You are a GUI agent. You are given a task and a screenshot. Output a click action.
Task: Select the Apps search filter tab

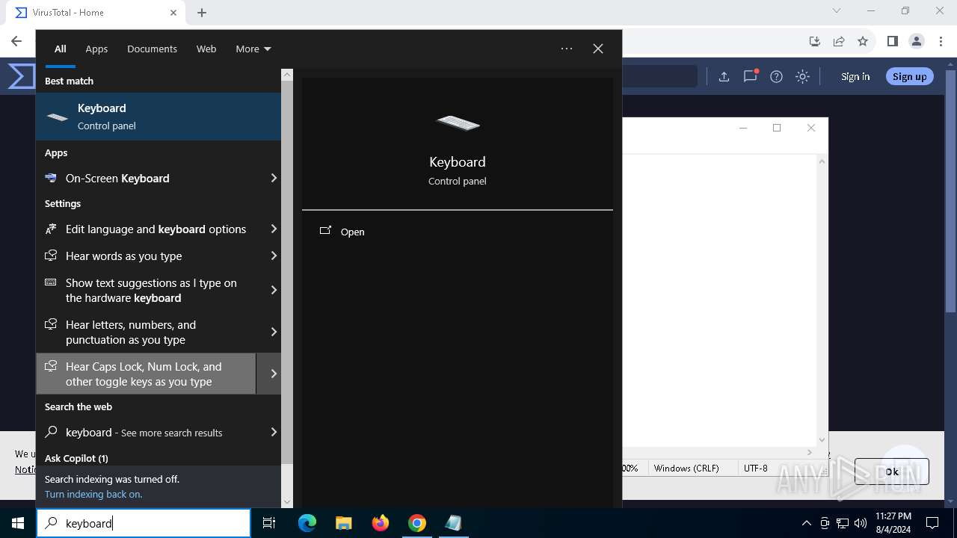[x=96, y=49]
